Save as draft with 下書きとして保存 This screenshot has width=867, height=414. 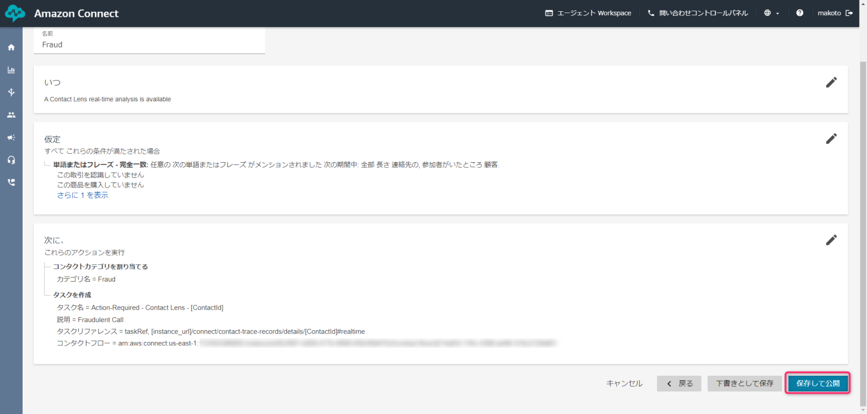pos(745,383)
